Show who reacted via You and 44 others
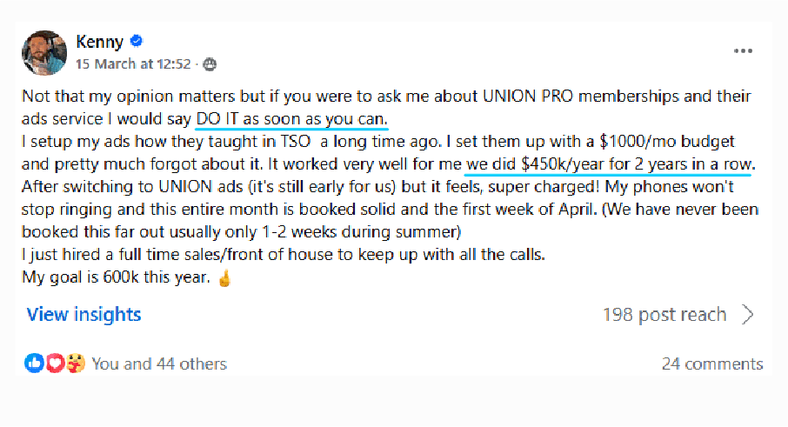 [159, 364]
